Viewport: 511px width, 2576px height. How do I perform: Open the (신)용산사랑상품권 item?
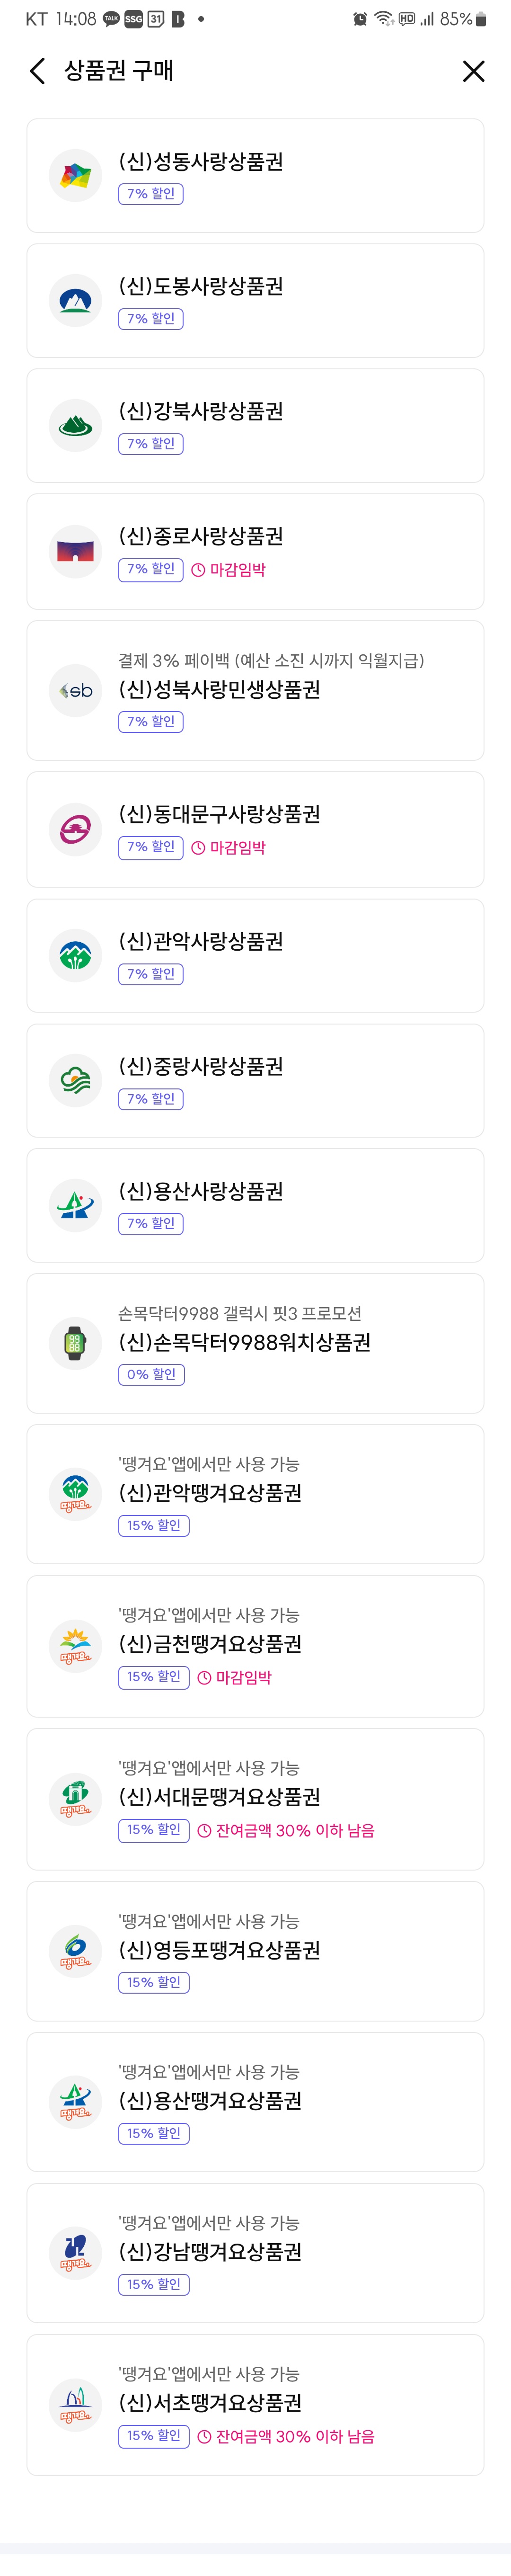point(255,1205)
